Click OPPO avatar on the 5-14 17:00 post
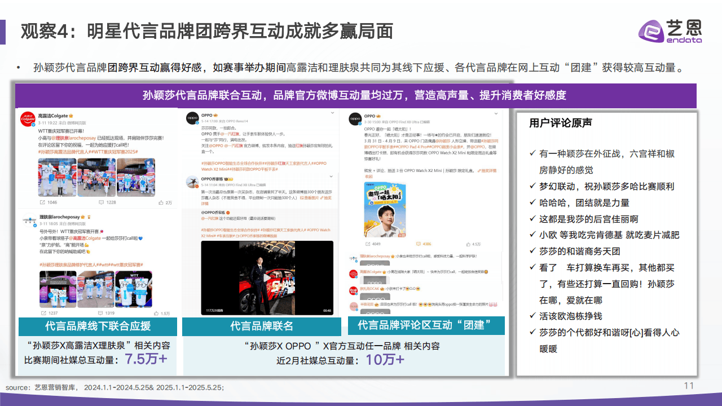Screen dimensions: 722x406 coord(192,118)
